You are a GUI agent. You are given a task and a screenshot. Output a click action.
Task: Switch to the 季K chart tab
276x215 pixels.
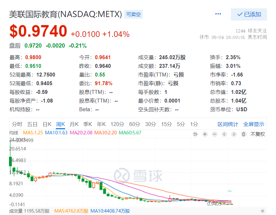pos(87,124)
